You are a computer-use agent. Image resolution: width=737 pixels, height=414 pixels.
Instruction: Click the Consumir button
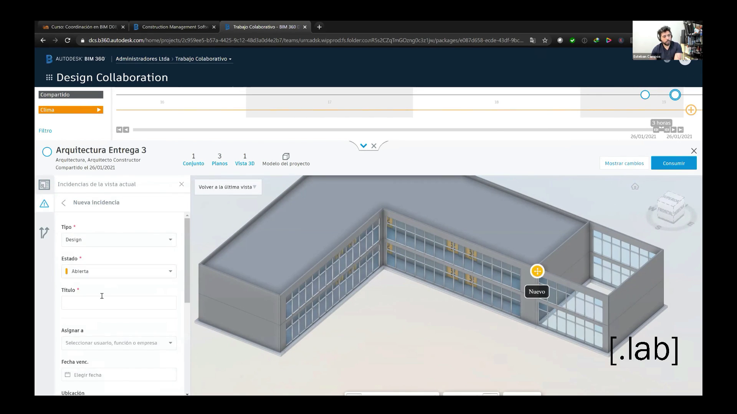(674, 163)
